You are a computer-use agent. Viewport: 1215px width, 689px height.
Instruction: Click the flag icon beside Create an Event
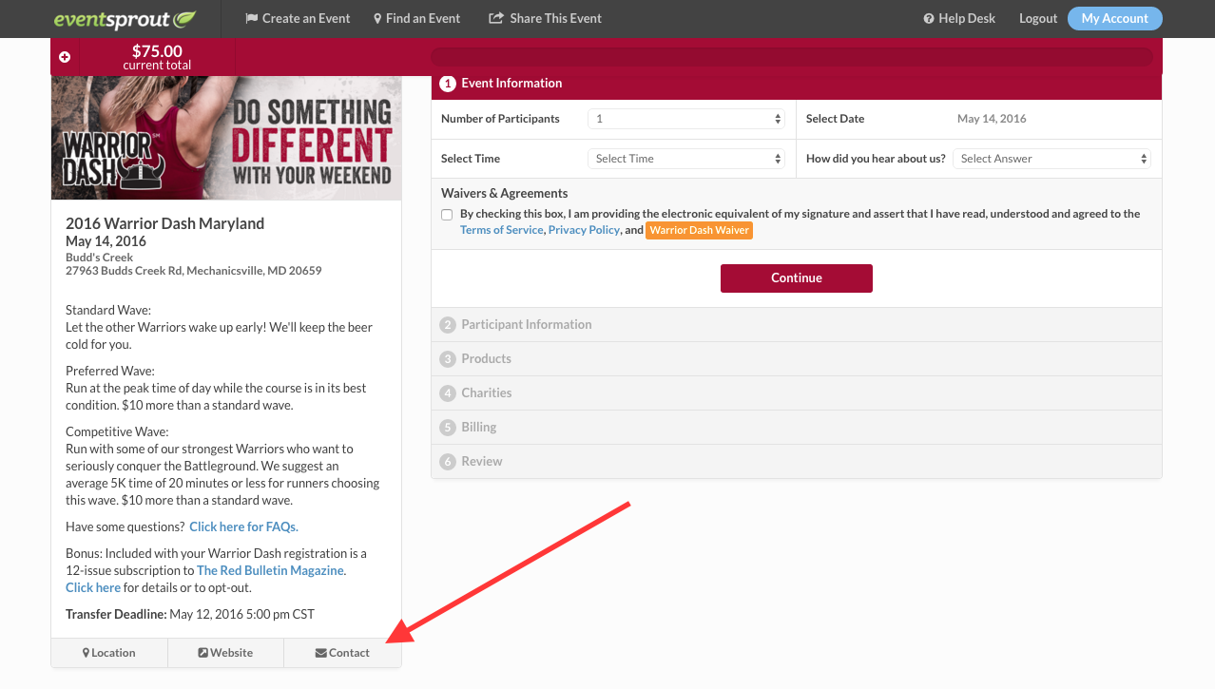251,18
